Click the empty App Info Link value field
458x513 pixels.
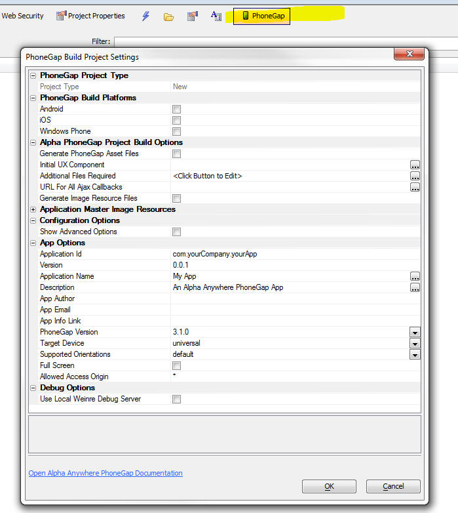(296, 321)
